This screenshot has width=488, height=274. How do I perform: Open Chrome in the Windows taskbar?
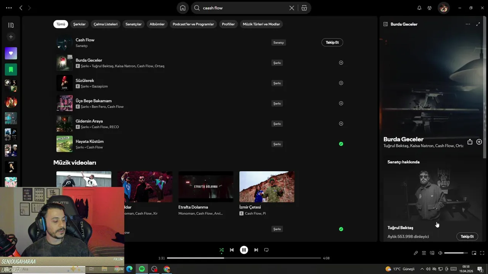[x=167, y=269]
